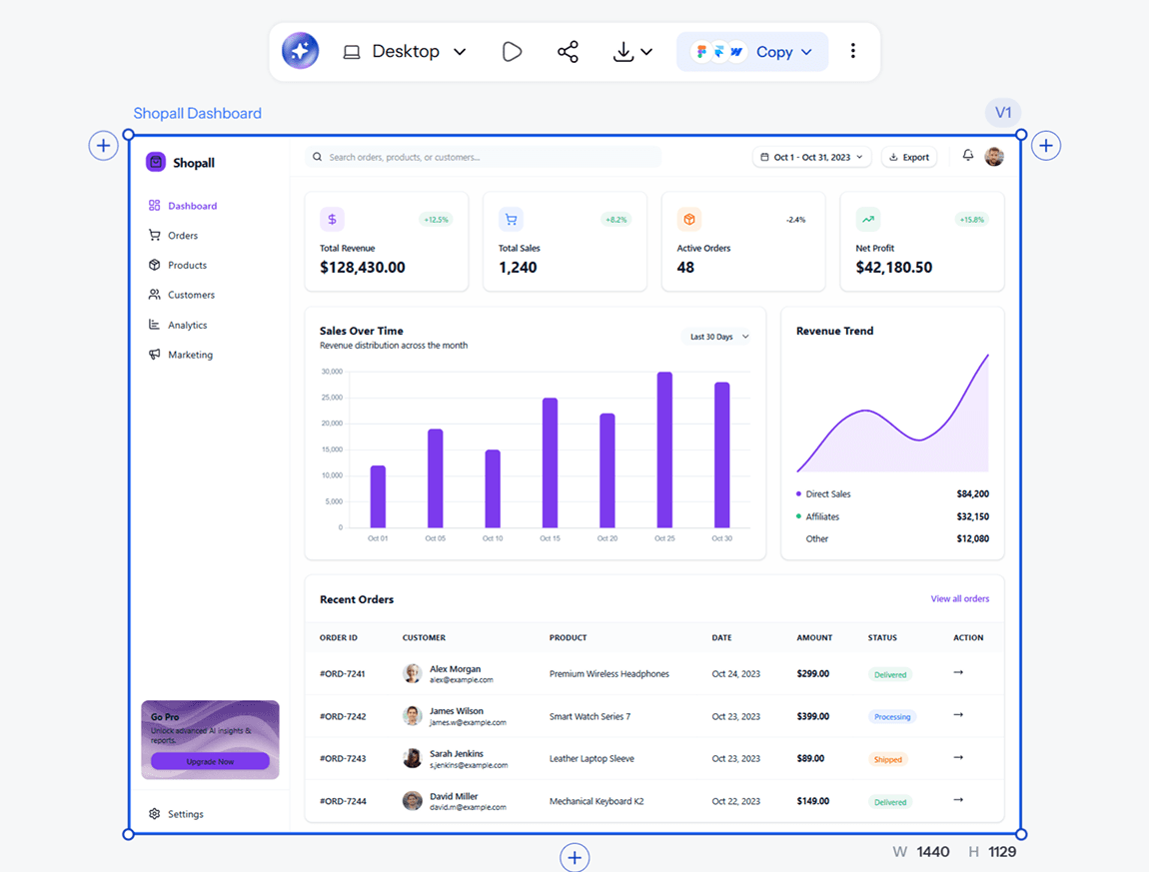Open the Oct 1 - Oct 31, 2023 date picker
The width and height of the screenshot is (1149, 872).
coord(812,157)
